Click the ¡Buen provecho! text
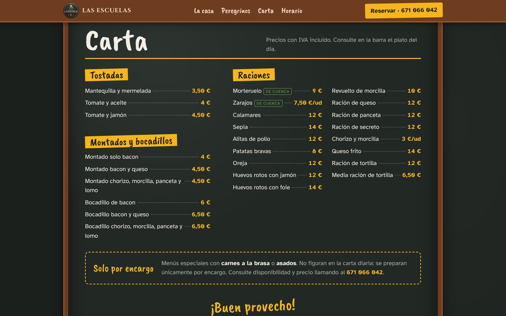Screen dimensions: 506x316 coord(253,307)
